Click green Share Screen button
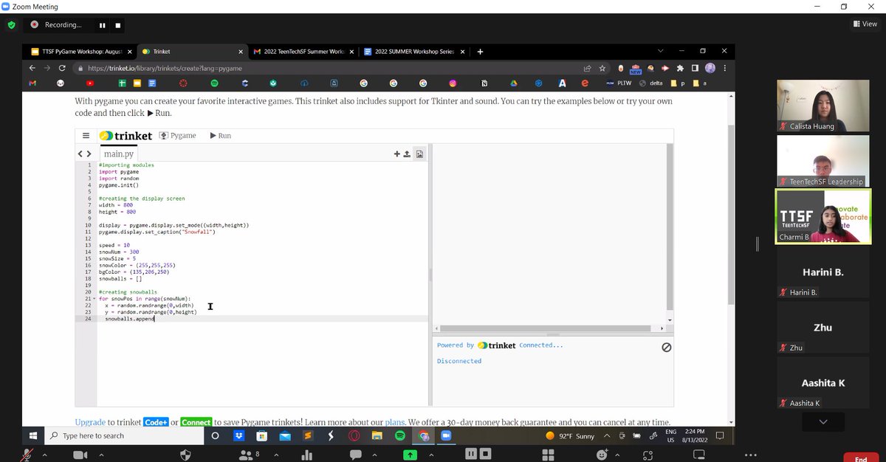Viewport: 886px width, 462px height. click(410, 455)
